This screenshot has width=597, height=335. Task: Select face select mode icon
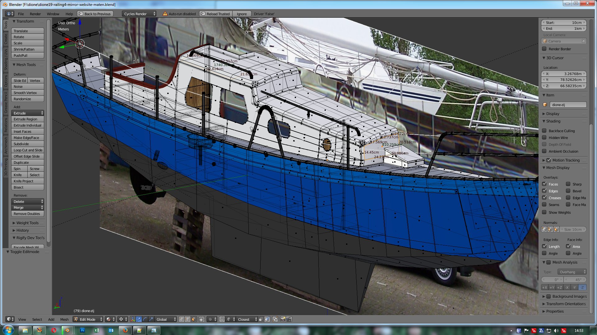tap(194, 319)
